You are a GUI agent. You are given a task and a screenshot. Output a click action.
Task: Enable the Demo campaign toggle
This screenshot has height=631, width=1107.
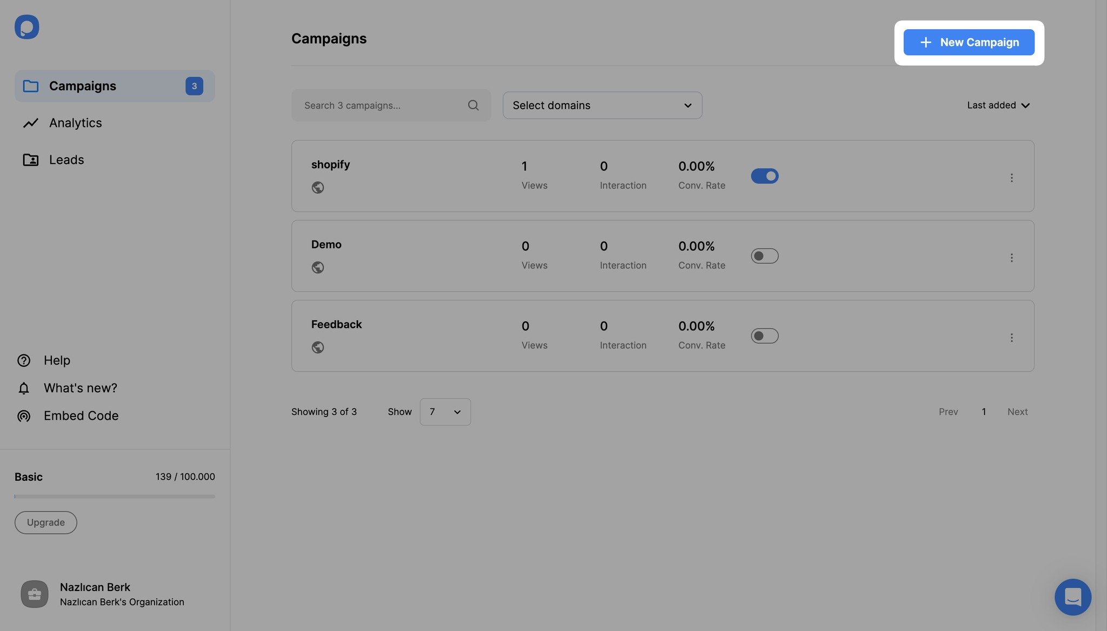[x=764, y=256]
